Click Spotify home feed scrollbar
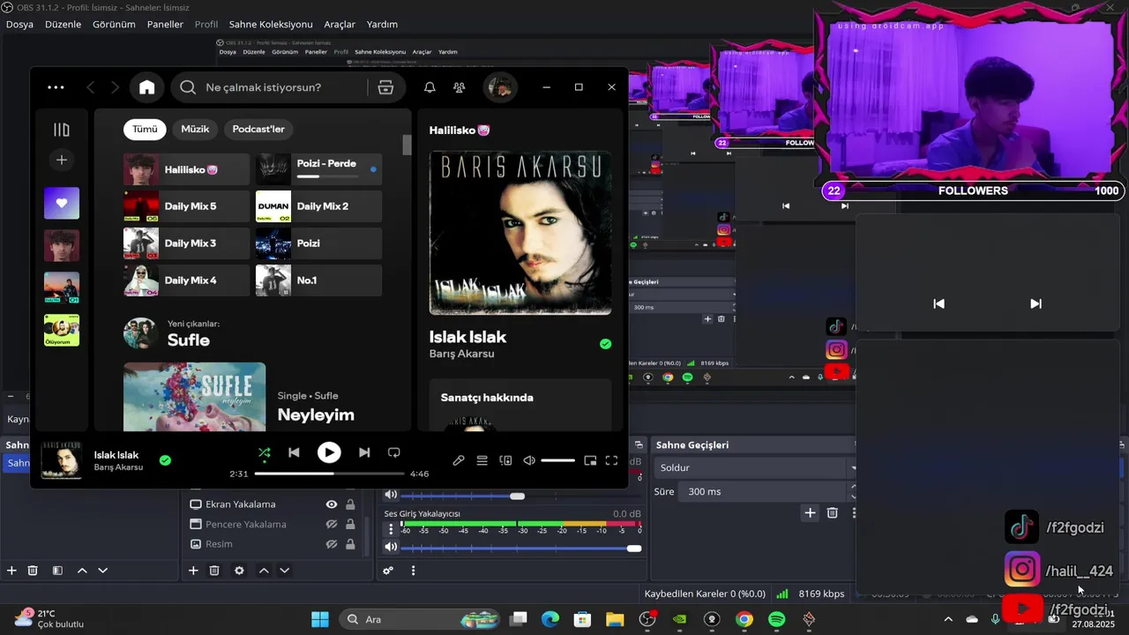The height and width of the screenshot is (635, 1129). click(407, 146)
